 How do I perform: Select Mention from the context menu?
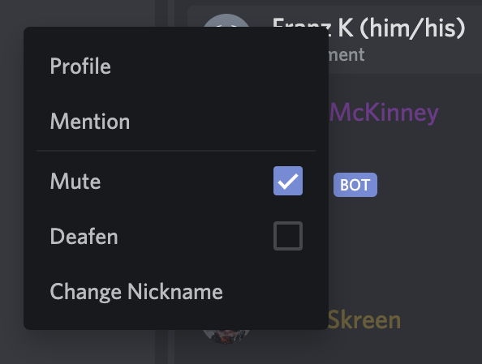click(176, 121)
